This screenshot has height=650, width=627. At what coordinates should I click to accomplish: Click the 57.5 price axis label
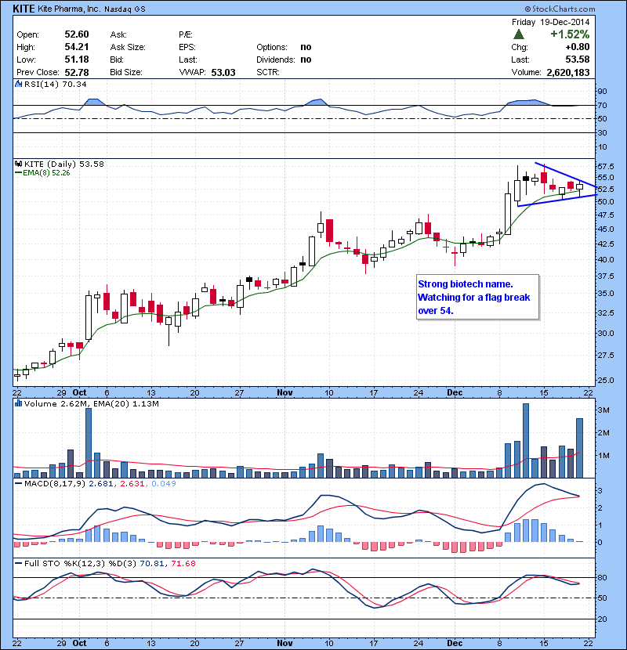(x=605, y=166)
